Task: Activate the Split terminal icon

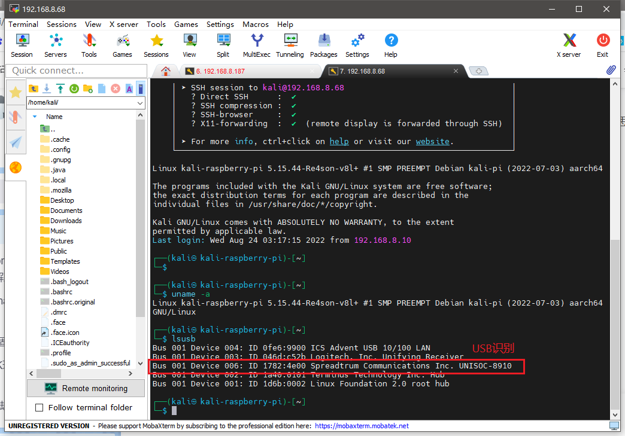Action: 223,46
